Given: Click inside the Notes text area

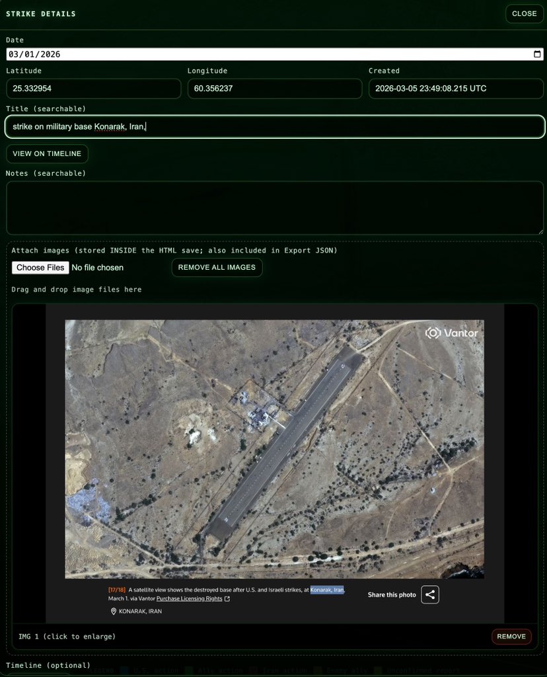Looking at the screenshot, I should point(273,206).
